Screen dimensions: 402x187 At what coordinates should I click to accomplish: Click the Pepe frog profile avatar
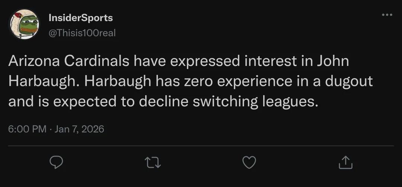point(25,24)
